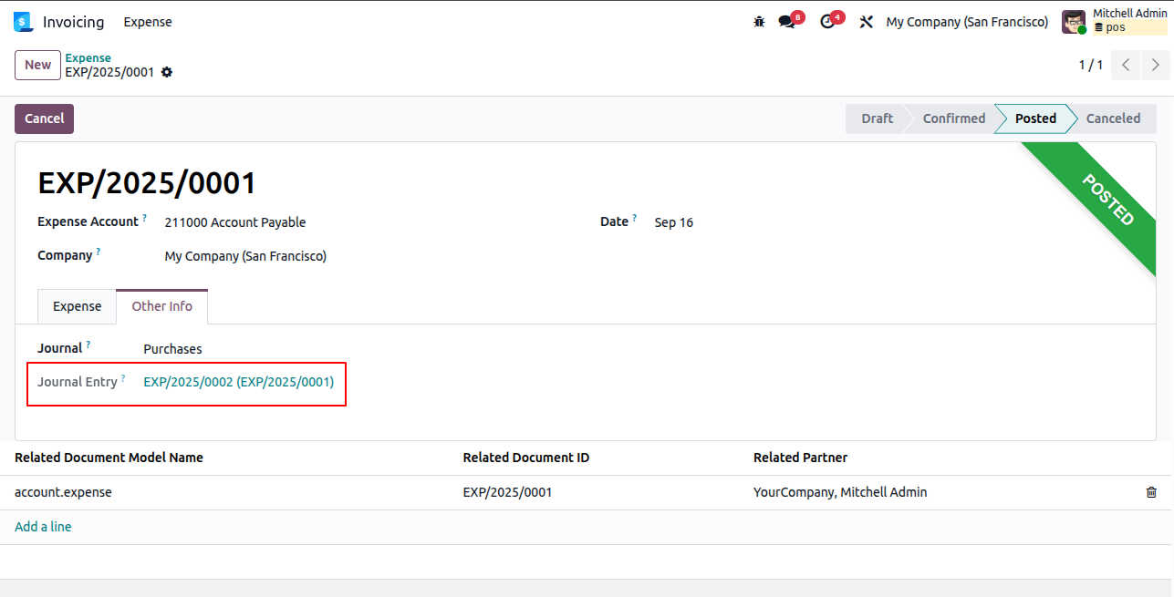Go to previous record arrow
The width and height of the screenshot is (1174, 597).
tap(1126, 65)
